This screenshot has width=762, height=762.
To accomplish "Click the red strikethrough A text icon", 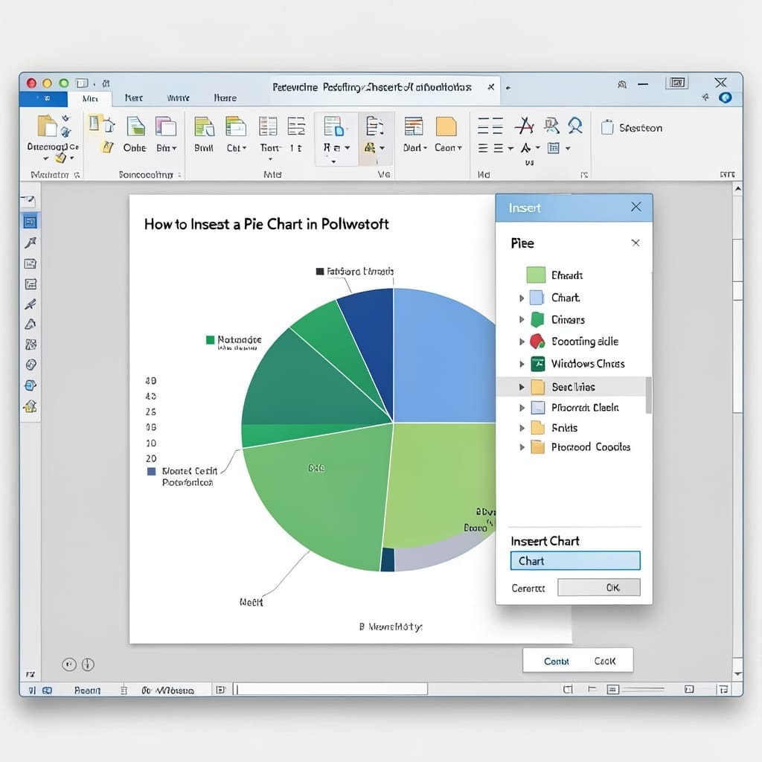I will 525,125.
